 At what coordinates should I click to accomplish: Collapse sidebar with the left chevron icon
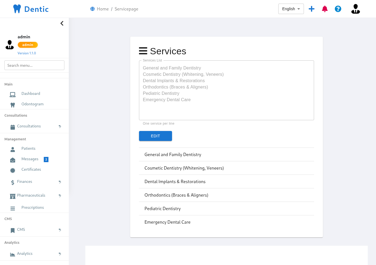click(62, 23)
